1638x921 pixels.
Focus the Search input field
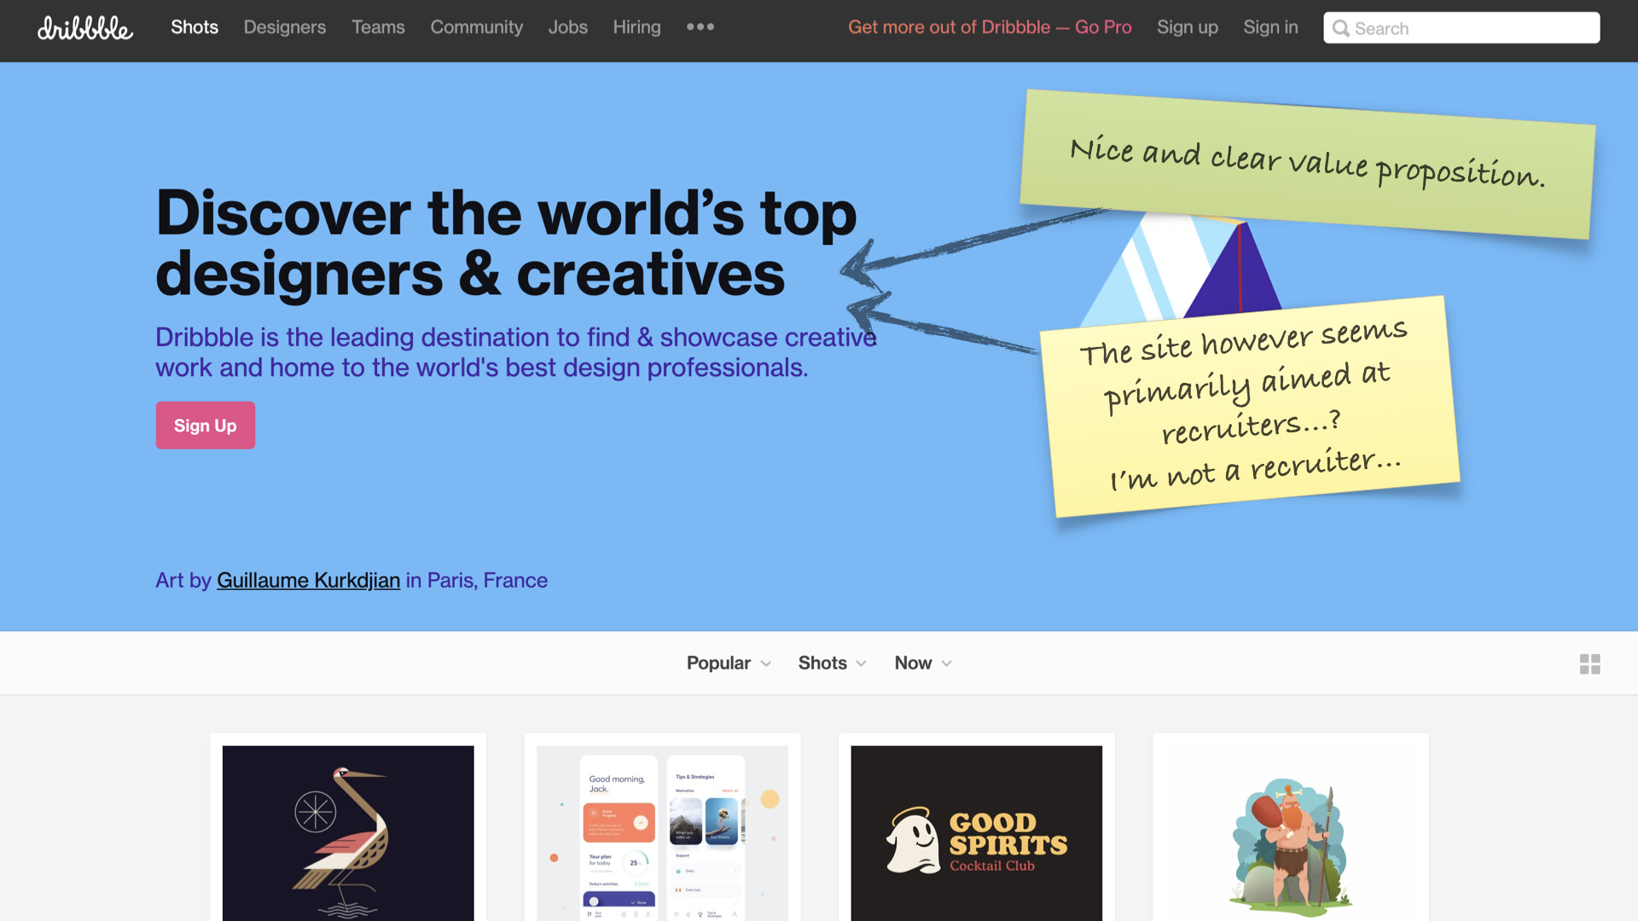click(1461, 27)
